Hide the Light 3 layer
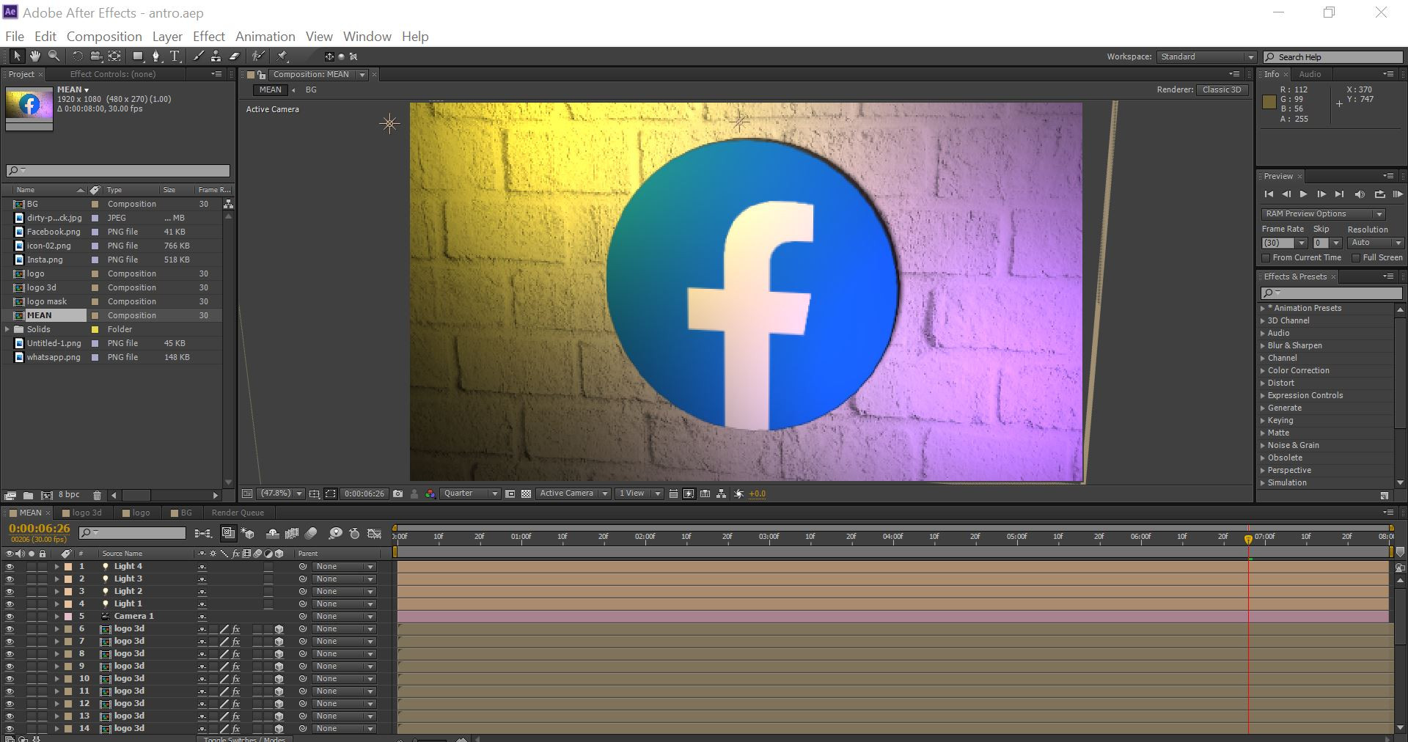1408x742 pixels. (10, 579)
